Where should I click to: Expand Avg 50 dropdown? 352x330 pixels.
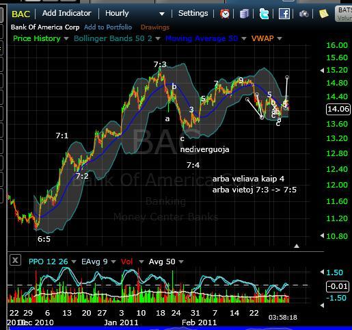[x=181, y=262]
